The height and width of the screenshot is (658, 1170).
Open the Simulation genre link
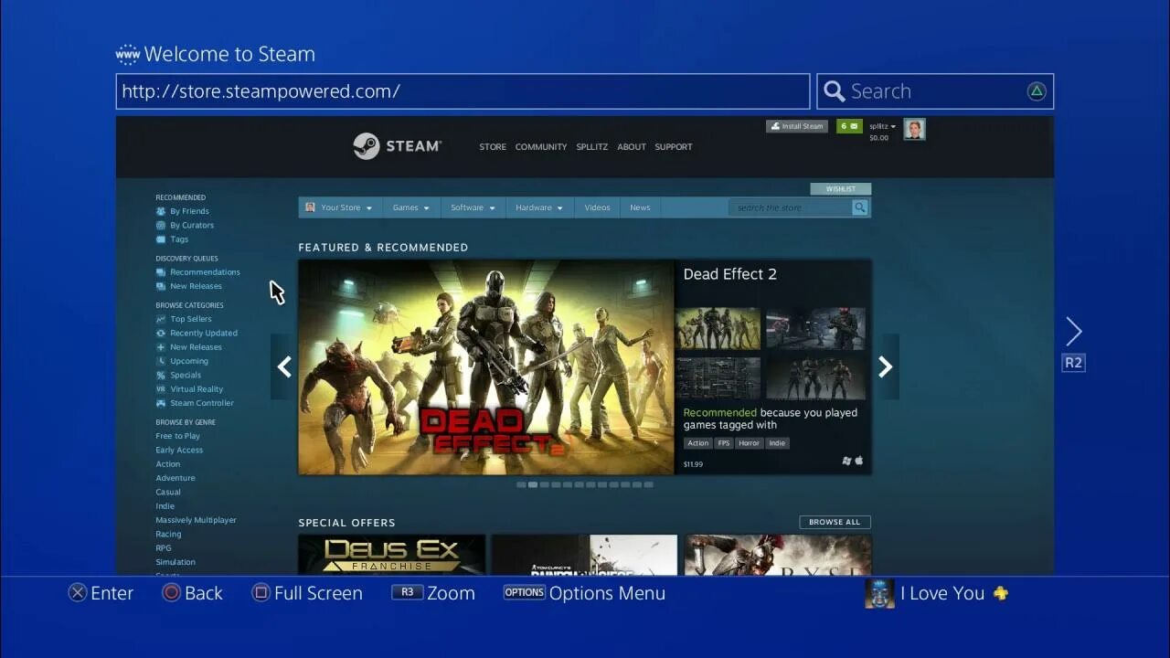(x=175, y=562)
